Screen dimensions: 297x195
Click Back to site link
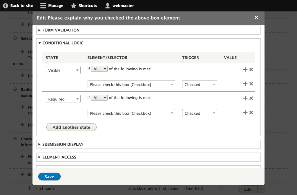tap(18, 6)
